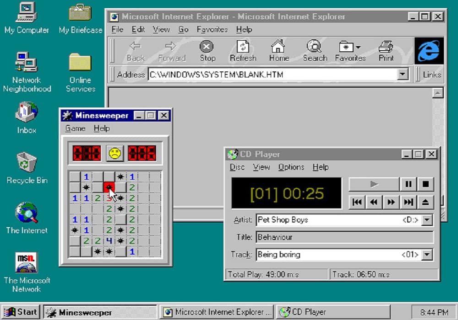Pause playback in CD Player

tap(408, 184)
